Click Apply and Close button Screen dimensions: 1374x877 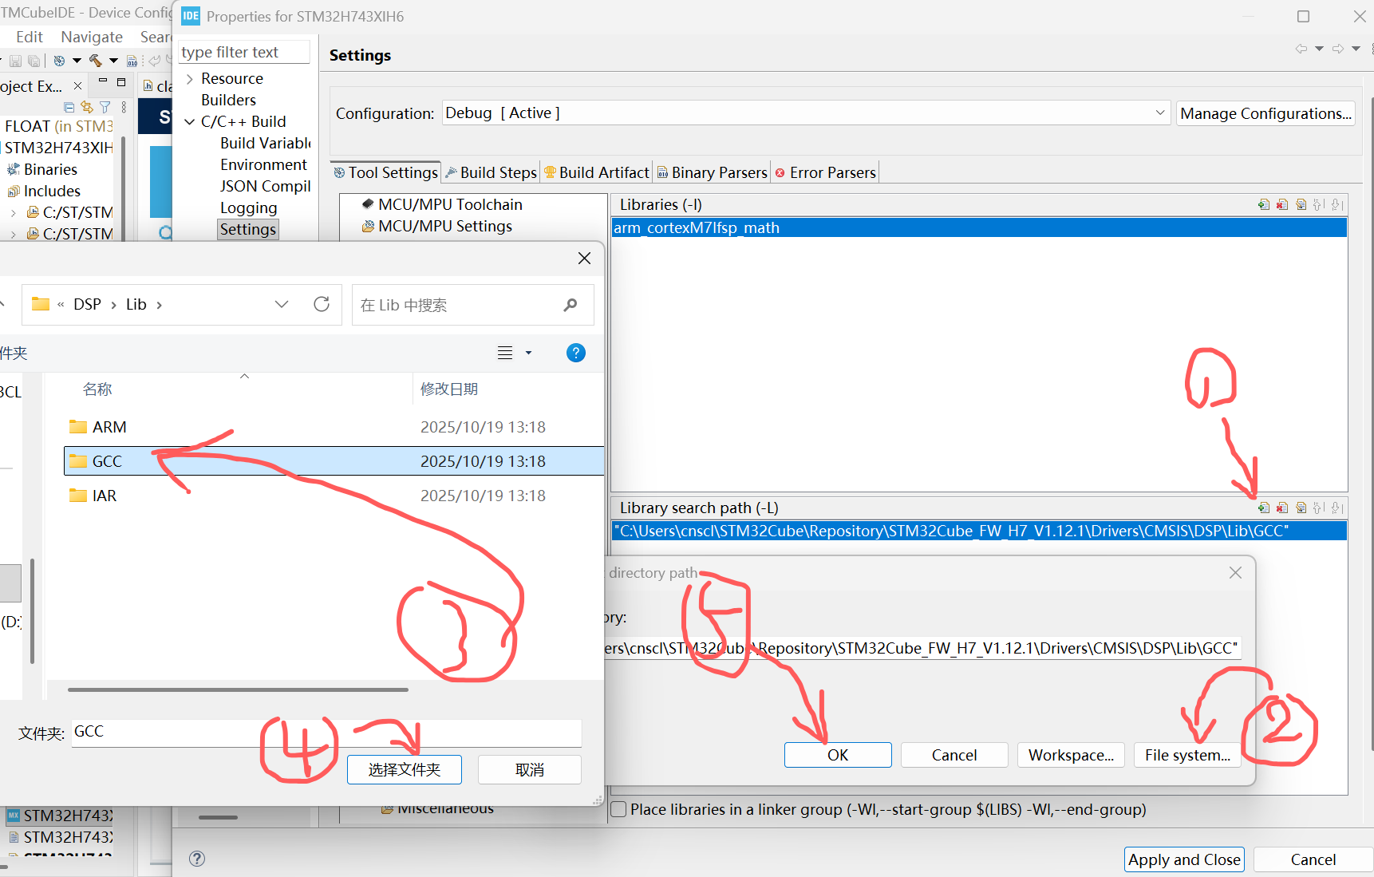(1184, 859)
